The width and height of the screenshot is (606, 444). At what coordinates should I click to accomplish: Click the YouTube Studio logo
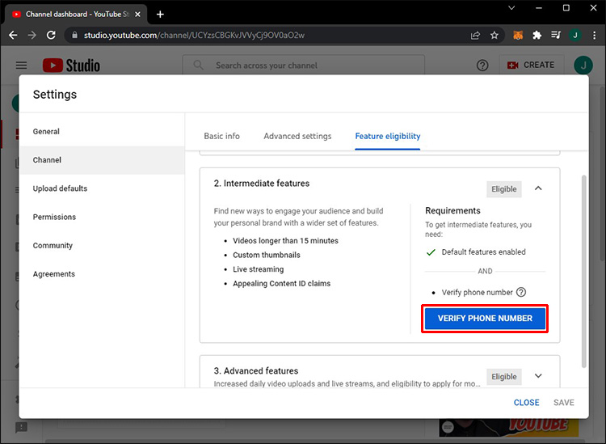coord(71,66)
